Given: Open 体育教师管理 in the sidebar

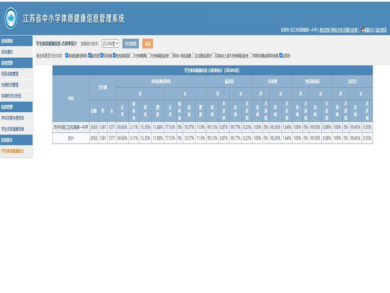Looking at the screenshot, I should point(10,85).
